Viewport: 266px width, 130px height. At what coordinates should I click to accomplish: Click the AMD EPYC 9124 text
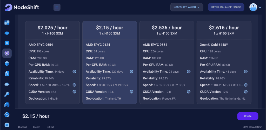[98, 45]
